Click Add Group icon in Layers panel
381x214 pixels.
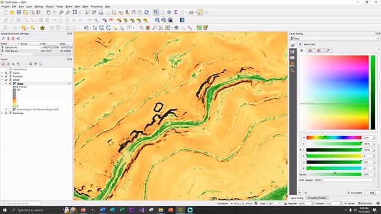(x=8, y=64)
